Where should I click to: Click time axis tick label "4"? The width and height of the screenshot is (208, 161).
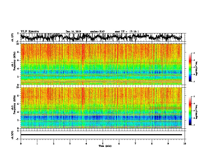[x=86, y=144]
